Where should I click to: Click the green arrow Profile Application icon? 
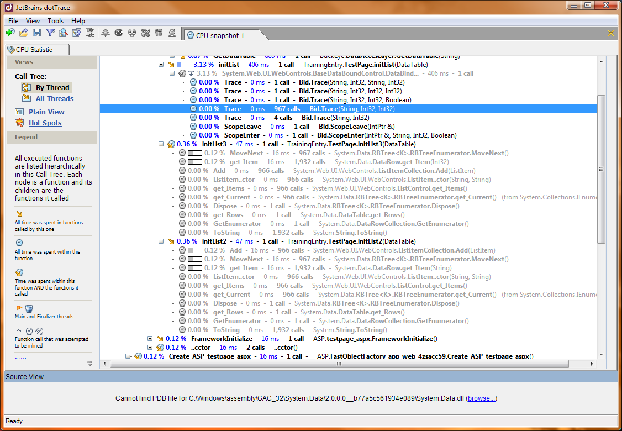pyautogui.click(x=10, y=33)
